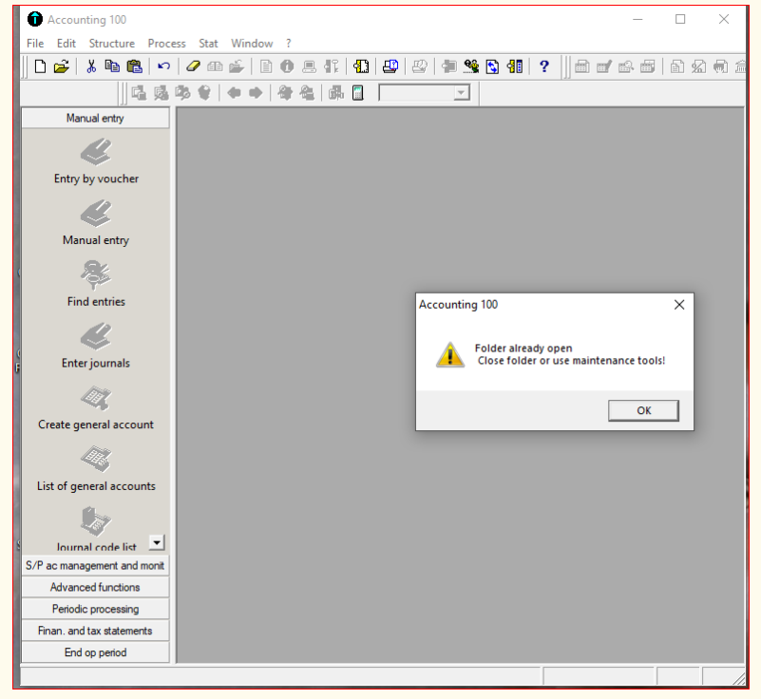761x699 pixels.
Task: Click the greyed key toolbar icon
Action: point(332,66)
